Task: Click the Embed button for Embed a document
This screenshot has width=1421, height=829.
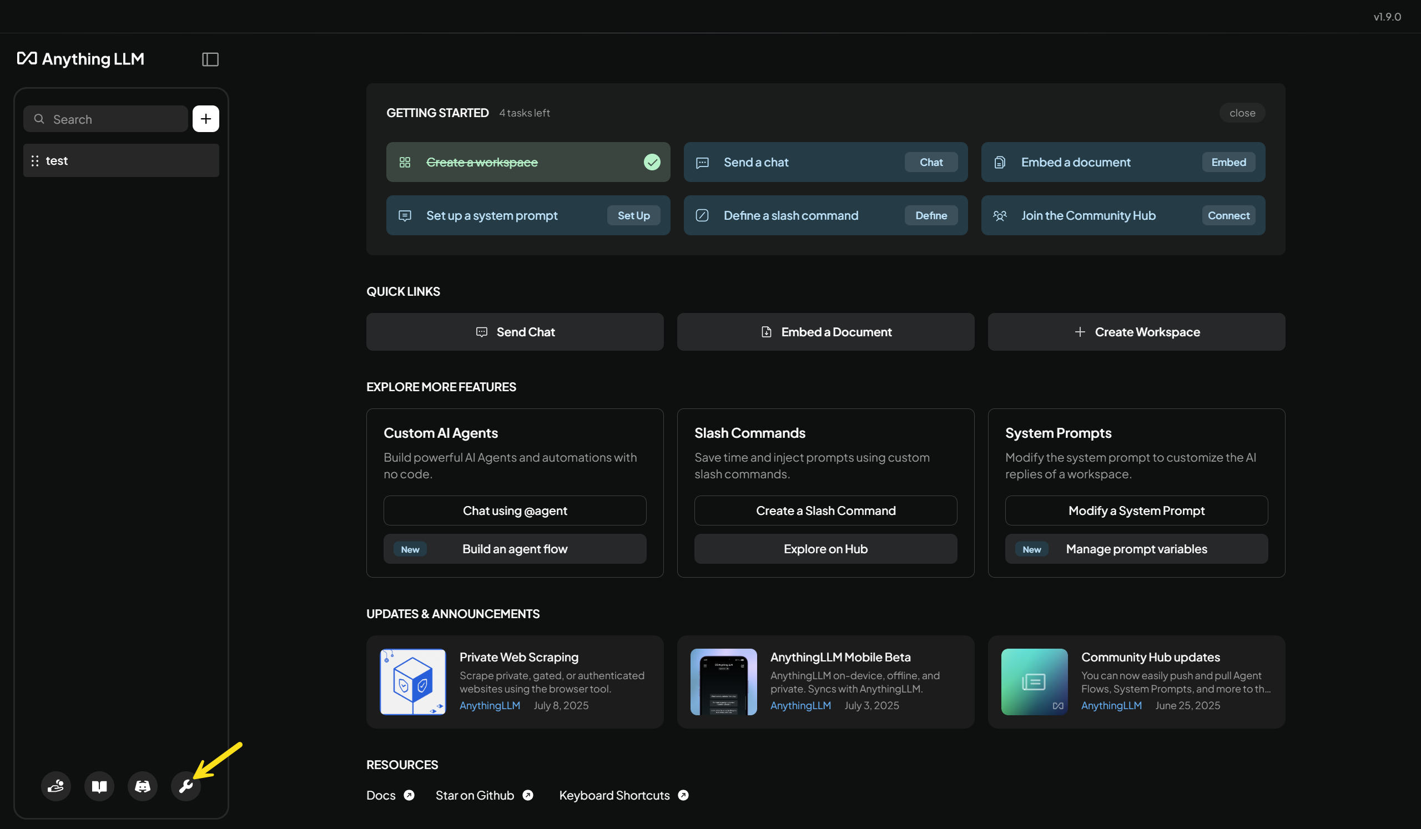Action: 1229,163
